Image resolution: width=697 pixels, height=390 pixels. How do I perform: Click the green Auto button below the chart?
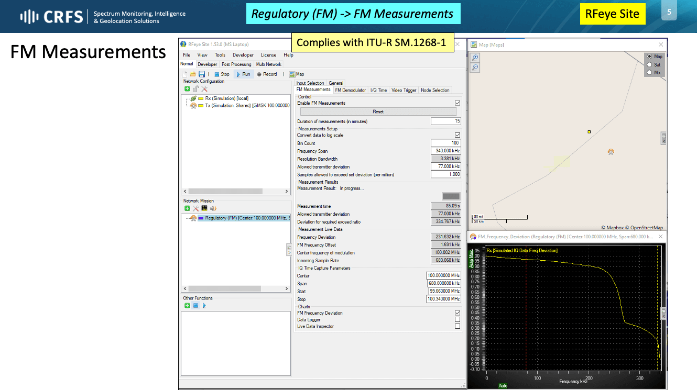503,386
